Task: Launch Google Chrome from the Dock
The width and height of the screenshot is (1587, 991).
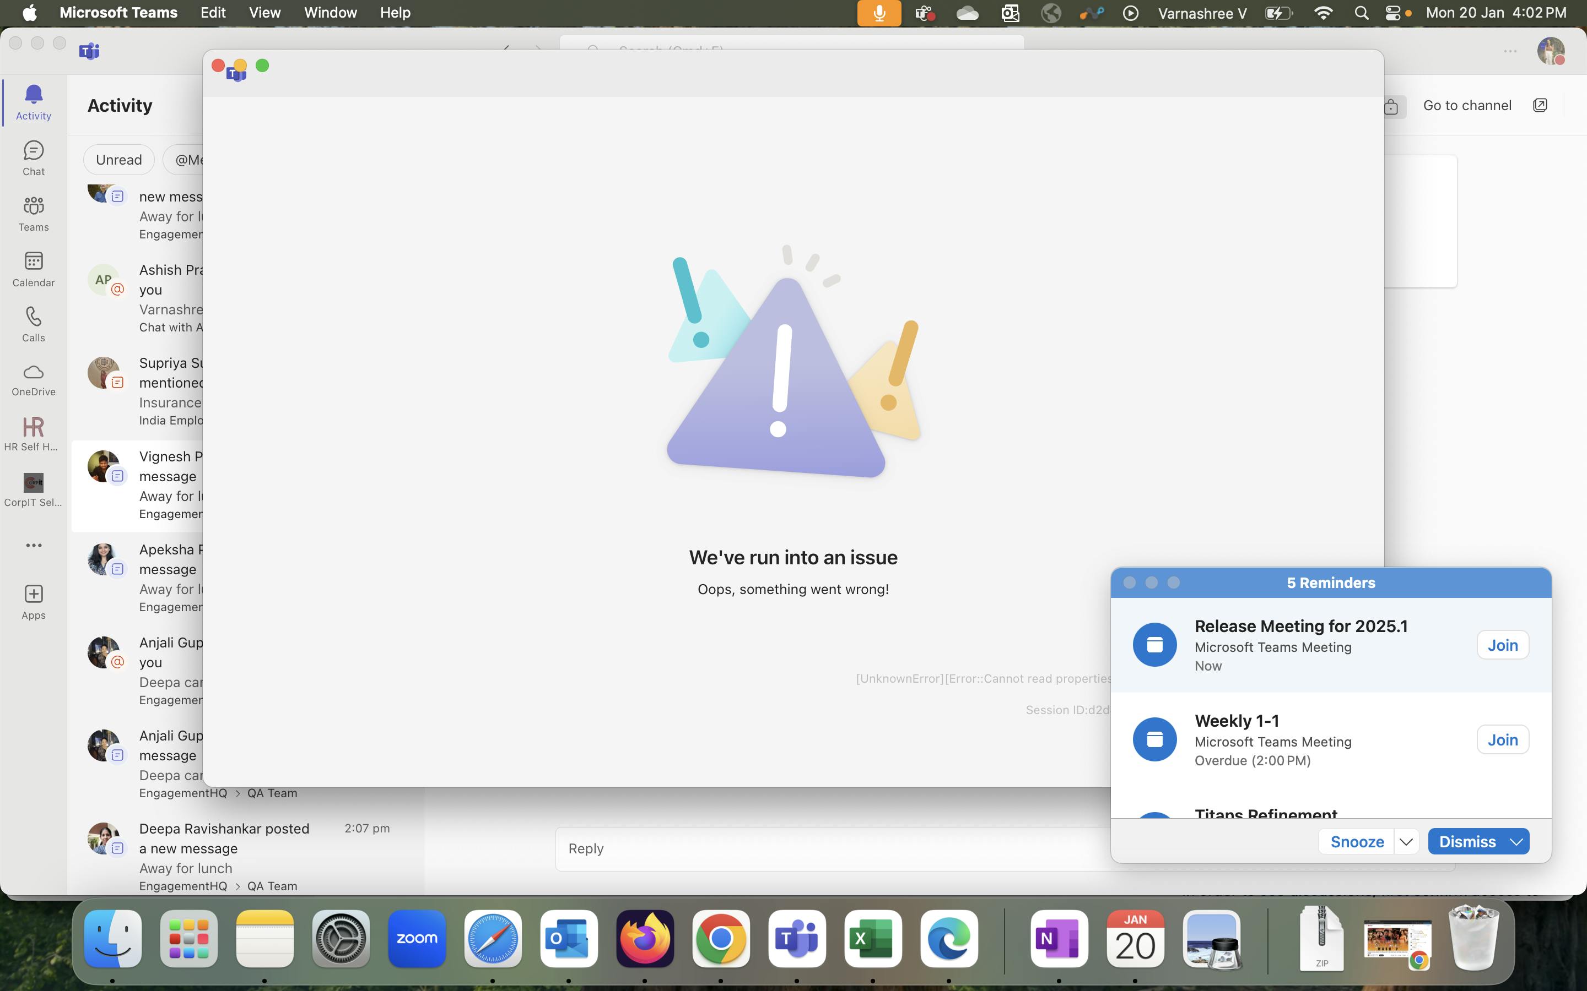Action: tap(721, 938)
